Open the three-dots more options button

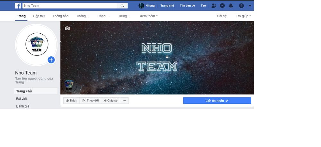pyautogui.click(x=124, y=101)
